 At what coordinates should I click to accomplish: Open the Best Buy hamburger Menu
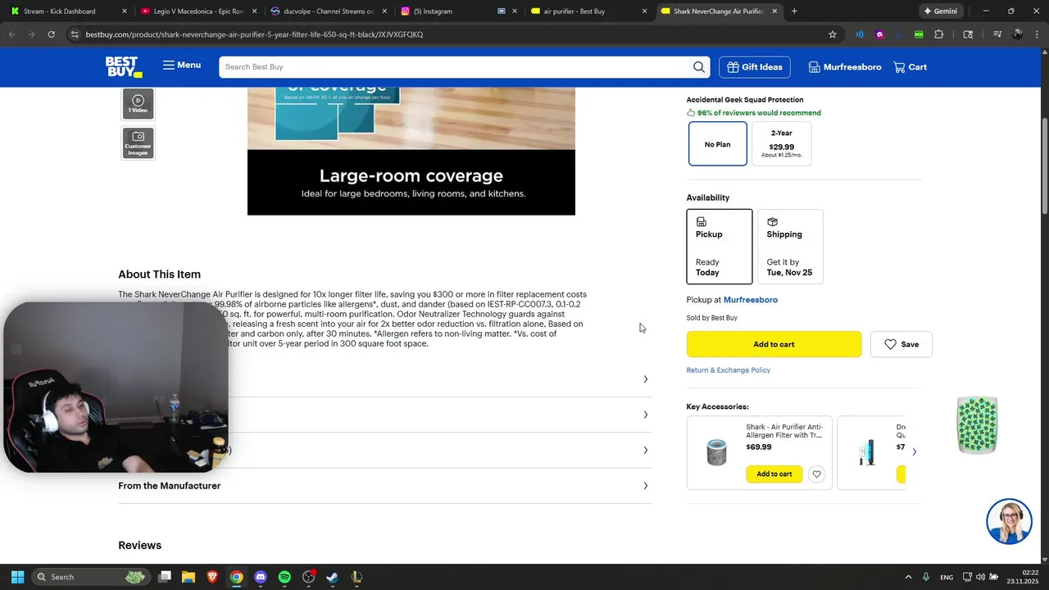(182, 66)
